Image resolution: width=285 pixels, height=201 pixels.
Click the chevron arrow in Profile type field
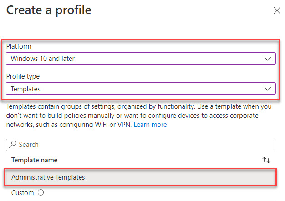tap(268, 89)
